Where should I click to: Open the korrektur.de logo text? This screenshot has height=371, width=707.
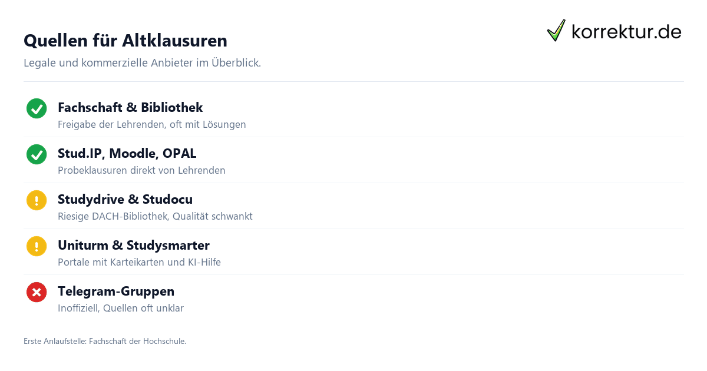click(626, 31)
